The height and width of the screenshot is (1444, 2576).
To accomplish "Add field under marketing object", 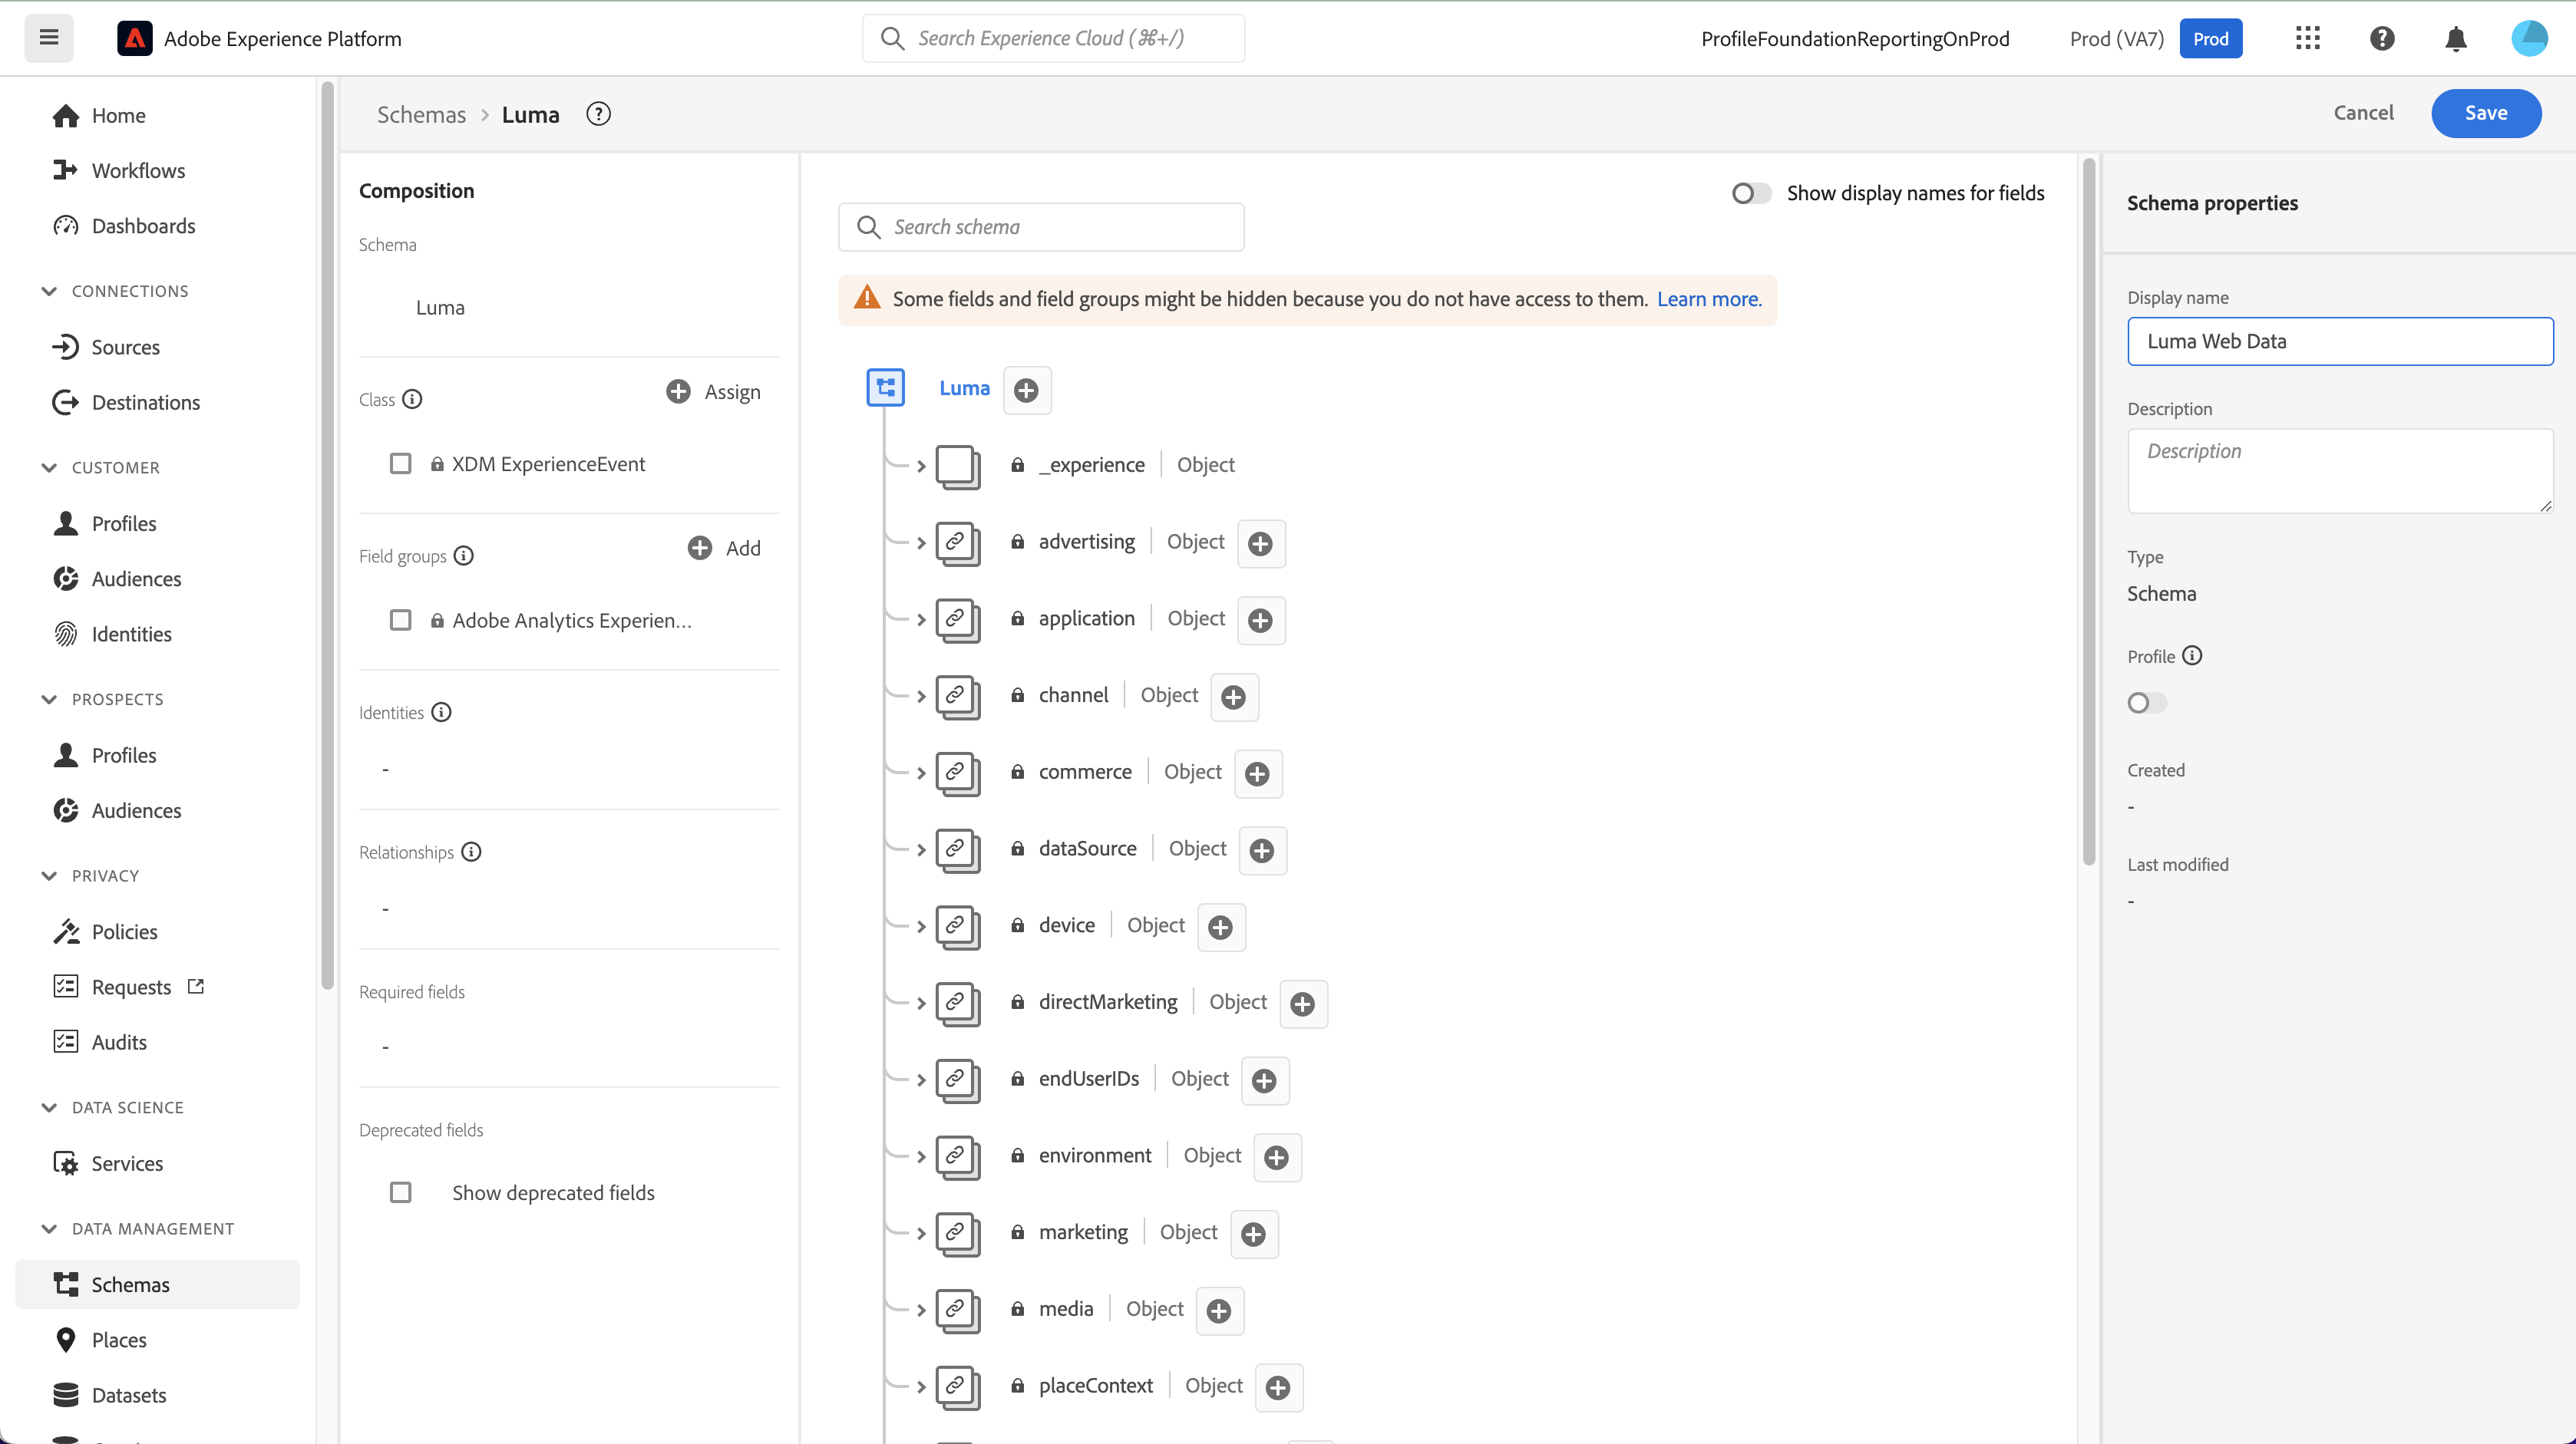I will click(1254, 1234).
